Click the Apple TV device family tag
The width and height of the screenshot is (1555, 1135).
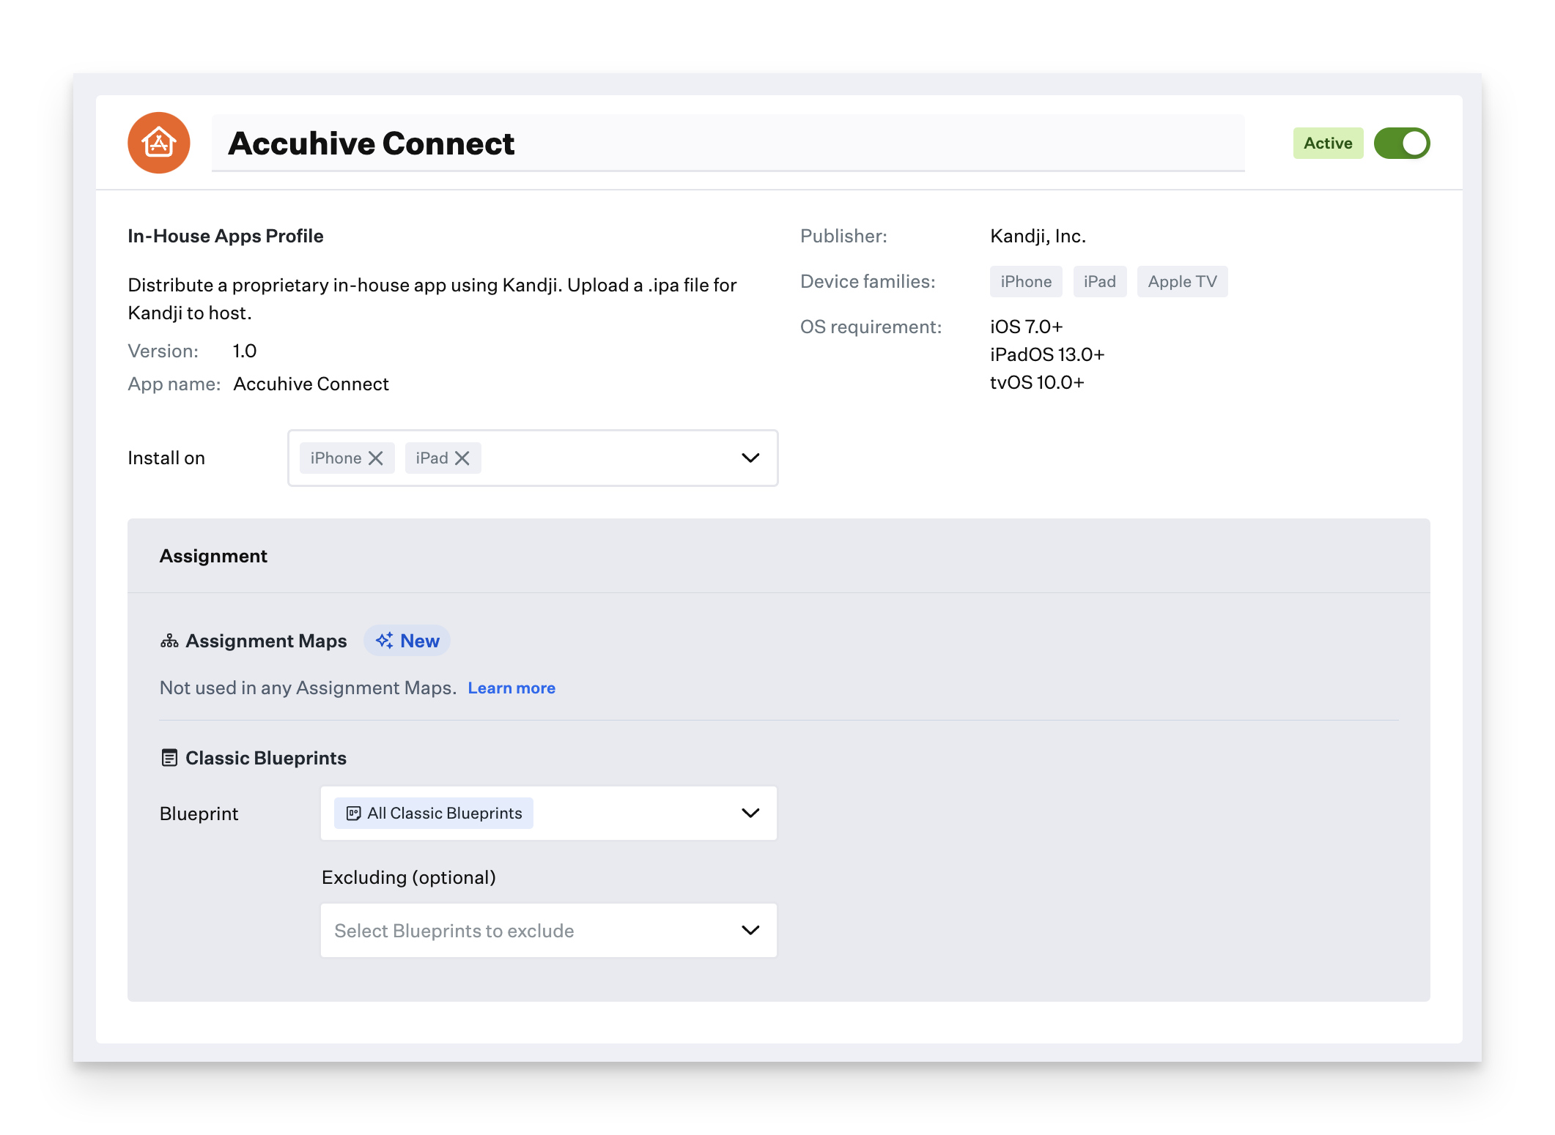(x=1182, y=282)
